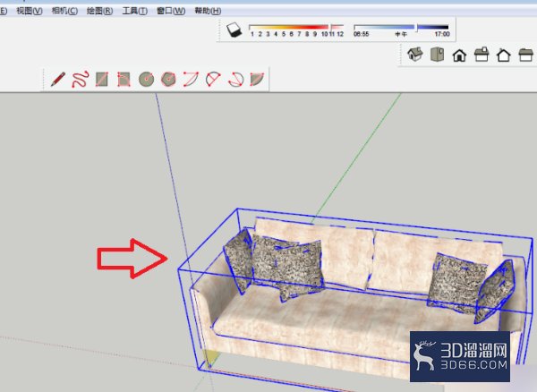Open the 帮助(H) menu
The height and width of the screenshot is (392, 537).
click(x=208, y=11)
